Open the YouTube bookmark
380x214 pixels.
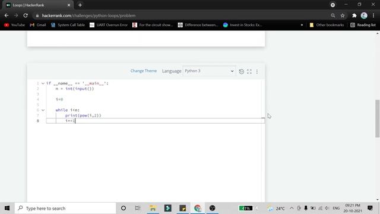tap(14, 25)
